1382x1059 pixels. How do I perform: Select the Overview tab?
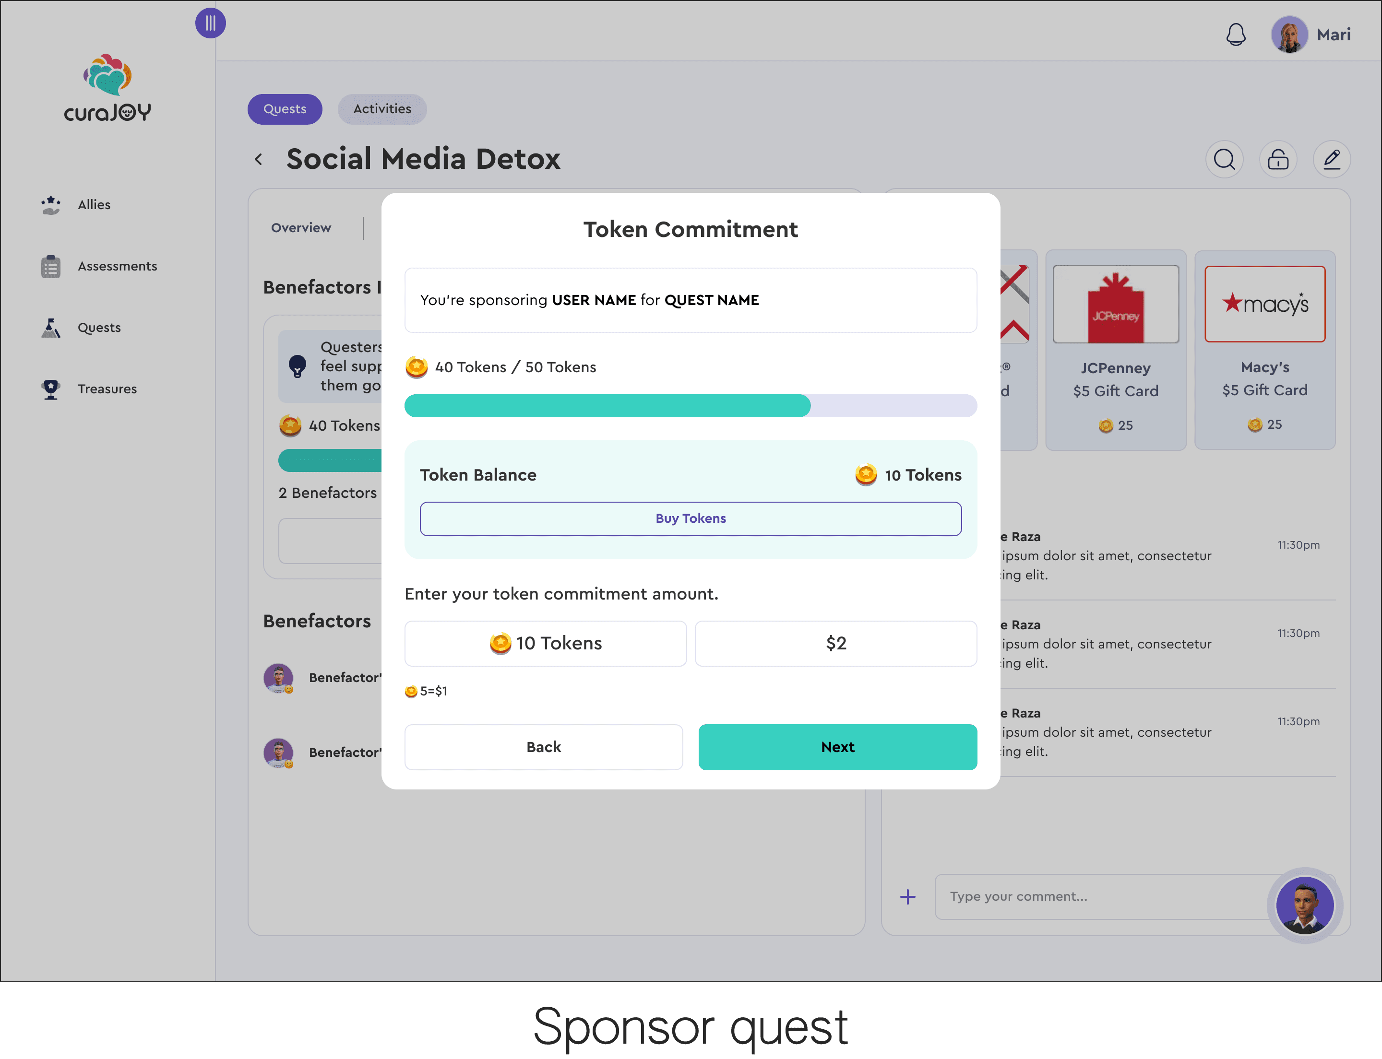pos(301,227)
